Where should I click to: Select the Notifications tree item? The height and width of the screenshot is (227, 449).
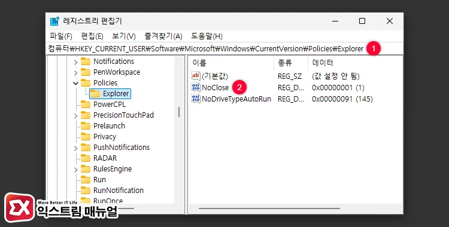114,62
